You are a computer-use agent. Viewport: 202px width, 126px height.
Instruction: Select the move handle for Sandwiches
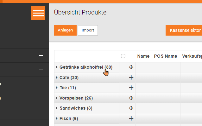tap(131, 108)
